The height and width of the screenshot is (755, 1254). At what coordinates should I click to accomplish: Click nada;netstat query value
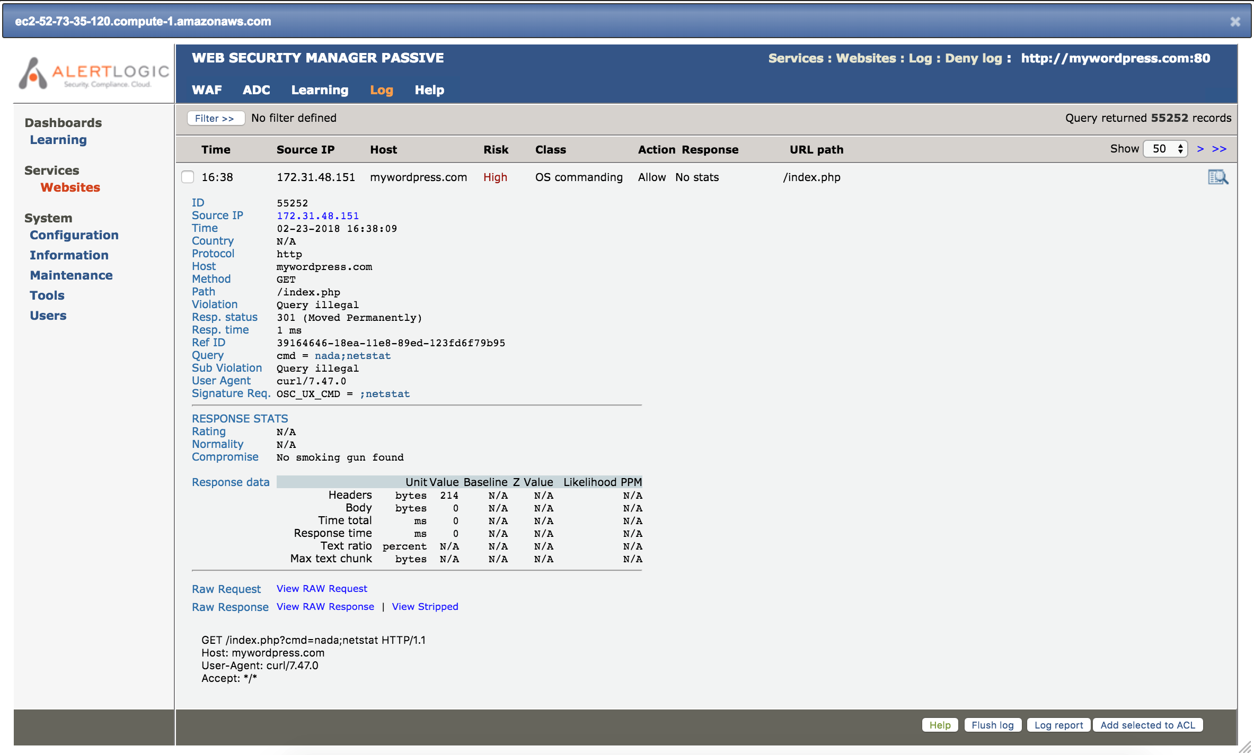click(352, 356)
